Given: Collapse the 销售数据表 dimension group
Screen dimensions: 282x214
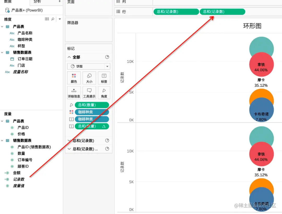Looking at the screenshot, I should point(2,53).
